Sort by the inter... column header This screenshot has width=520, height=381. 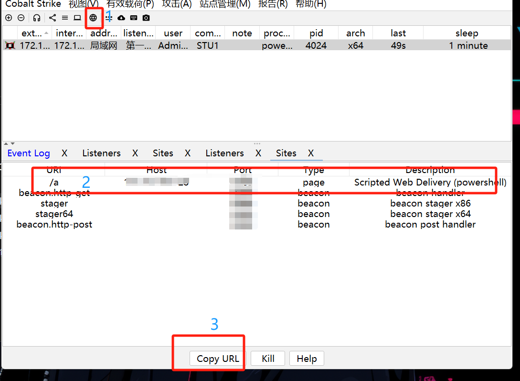(69, 33)
